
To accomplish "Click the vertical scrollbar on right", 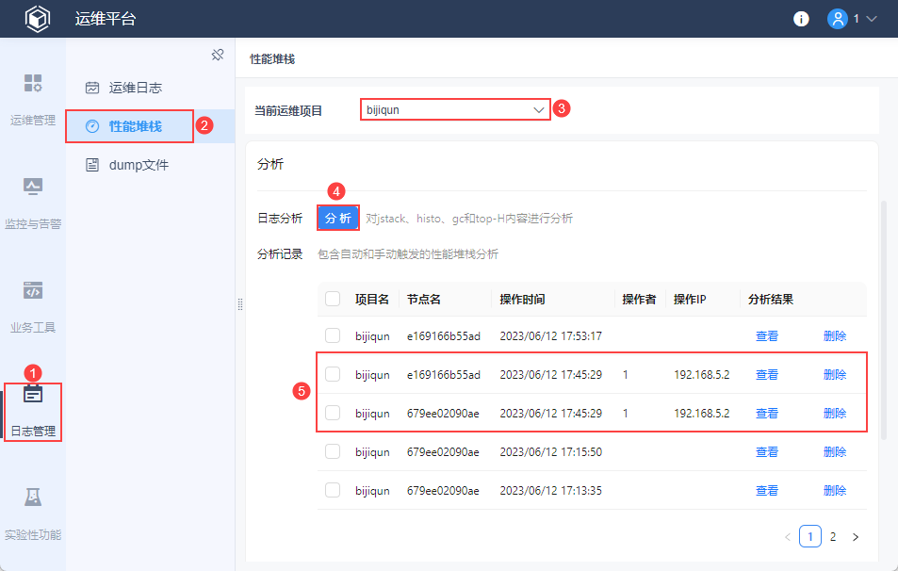I will [x=884, y=319].
